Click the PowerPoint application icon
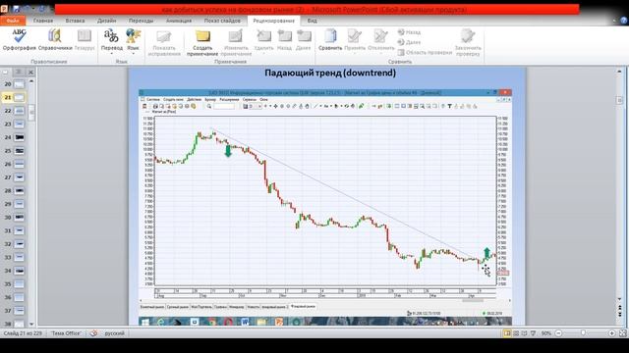 click(4, 9)
